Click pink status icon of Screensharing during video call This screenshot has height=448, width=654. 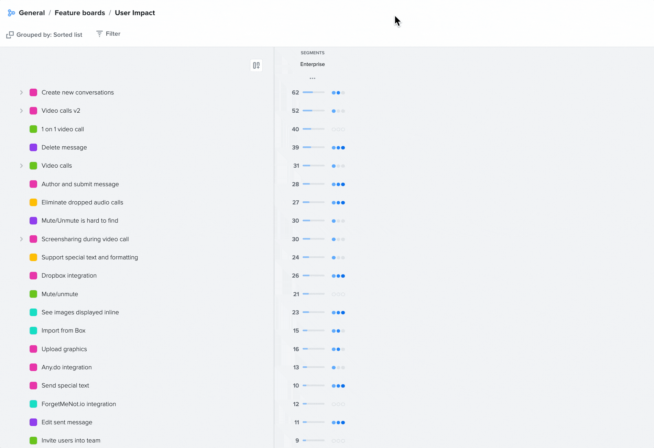tap(33, 239)
